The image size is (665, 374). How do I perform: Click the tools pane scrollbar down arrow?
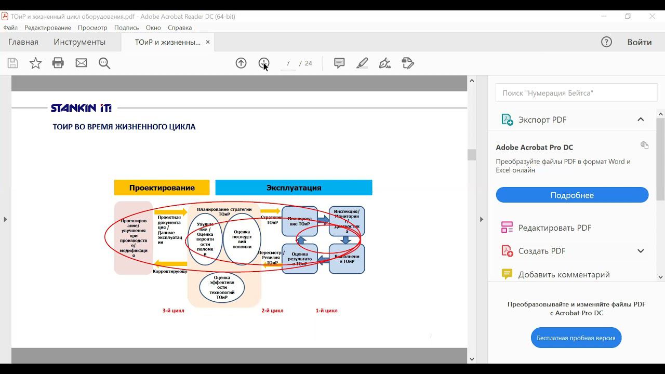pos(661,277)
